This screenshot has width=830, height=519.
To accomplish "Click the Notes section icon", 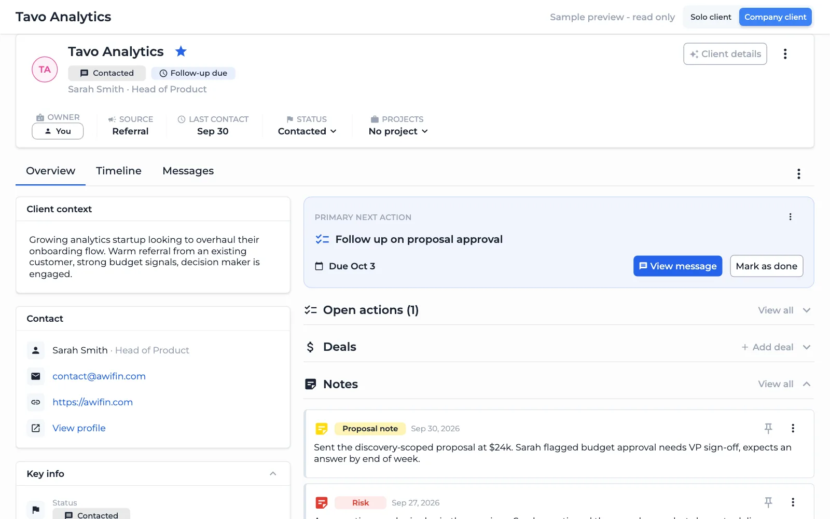I will [310, 384].
